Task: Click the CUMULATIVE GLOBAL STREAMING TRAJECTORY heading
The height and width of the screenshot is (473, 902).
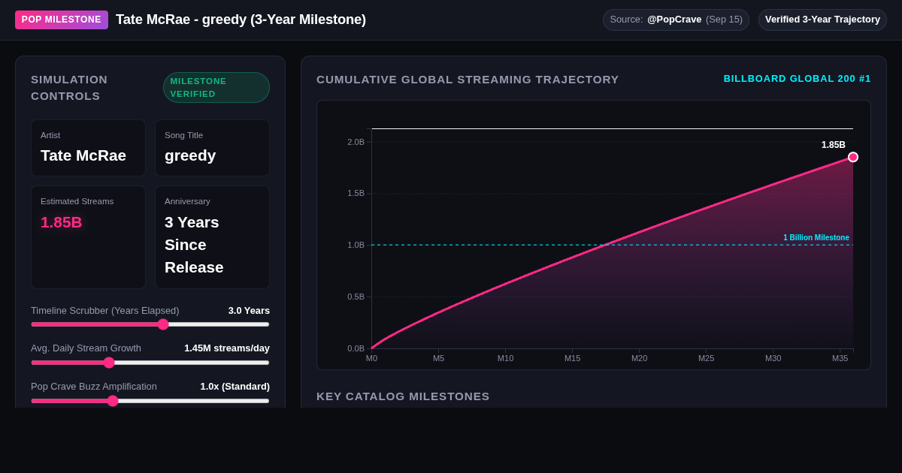Action: [x=468, y=80]
